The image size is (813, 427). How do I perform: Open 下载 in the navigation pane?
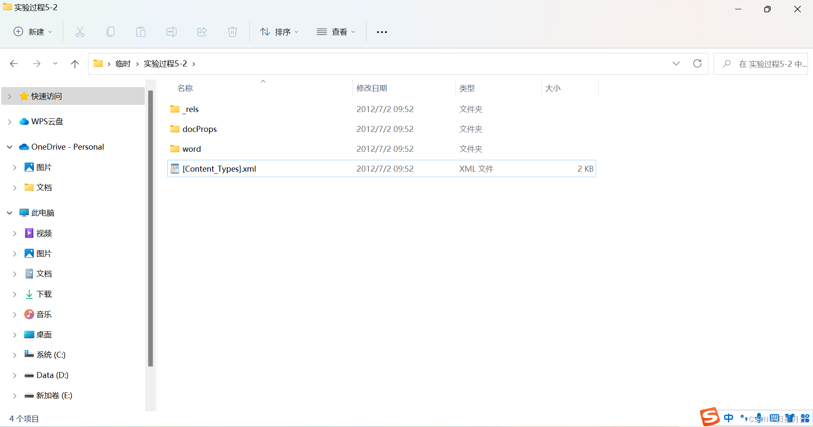(x=44, y=294)
